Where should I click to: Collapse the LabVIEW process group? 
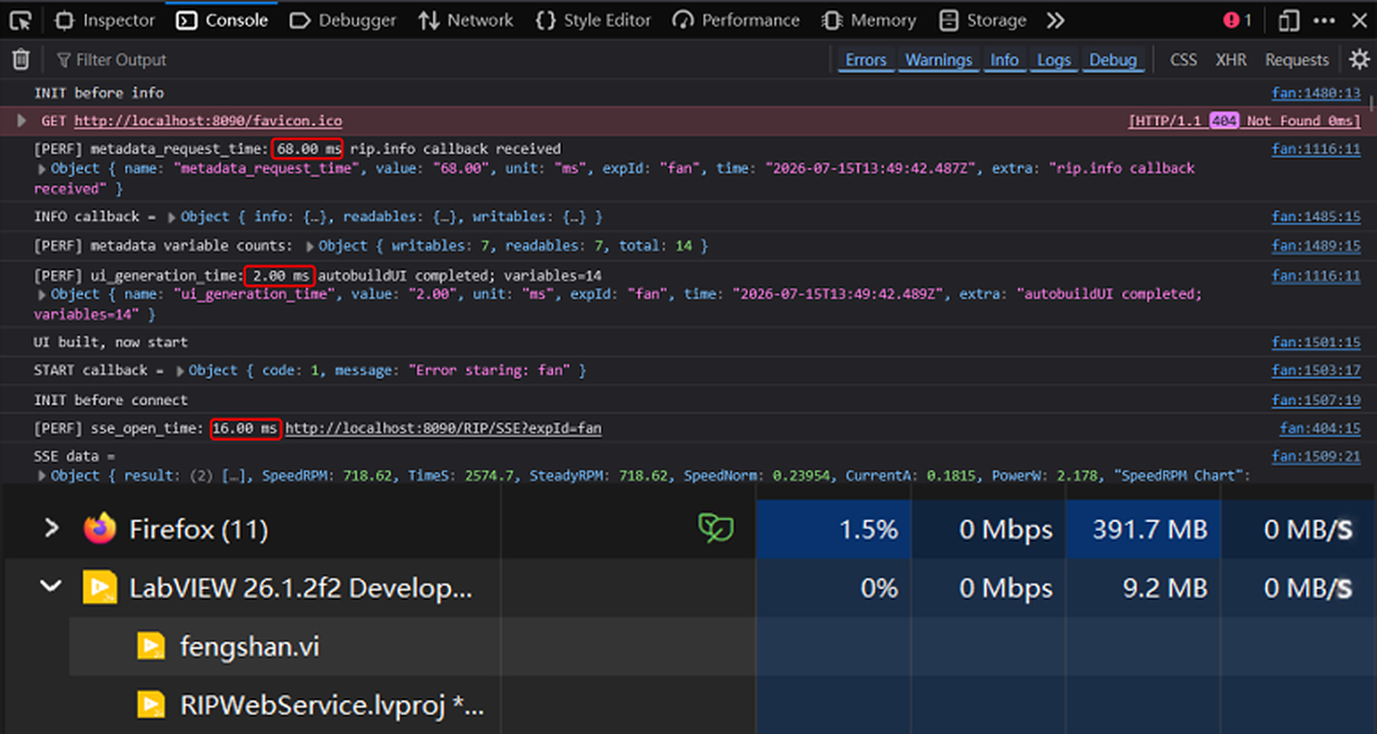click(51, 587)
